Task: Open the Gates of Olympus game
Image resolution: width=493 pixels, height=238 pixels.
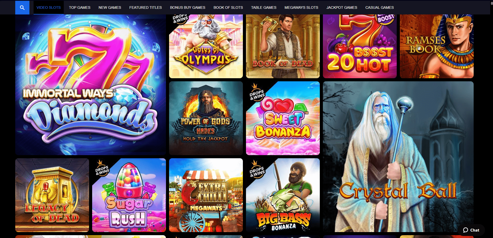Action: pos(206,46)
